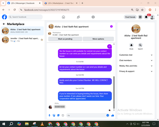Open the taskbar volume control
This screenshot has width=159, height=127.
(x=138, y=124)
